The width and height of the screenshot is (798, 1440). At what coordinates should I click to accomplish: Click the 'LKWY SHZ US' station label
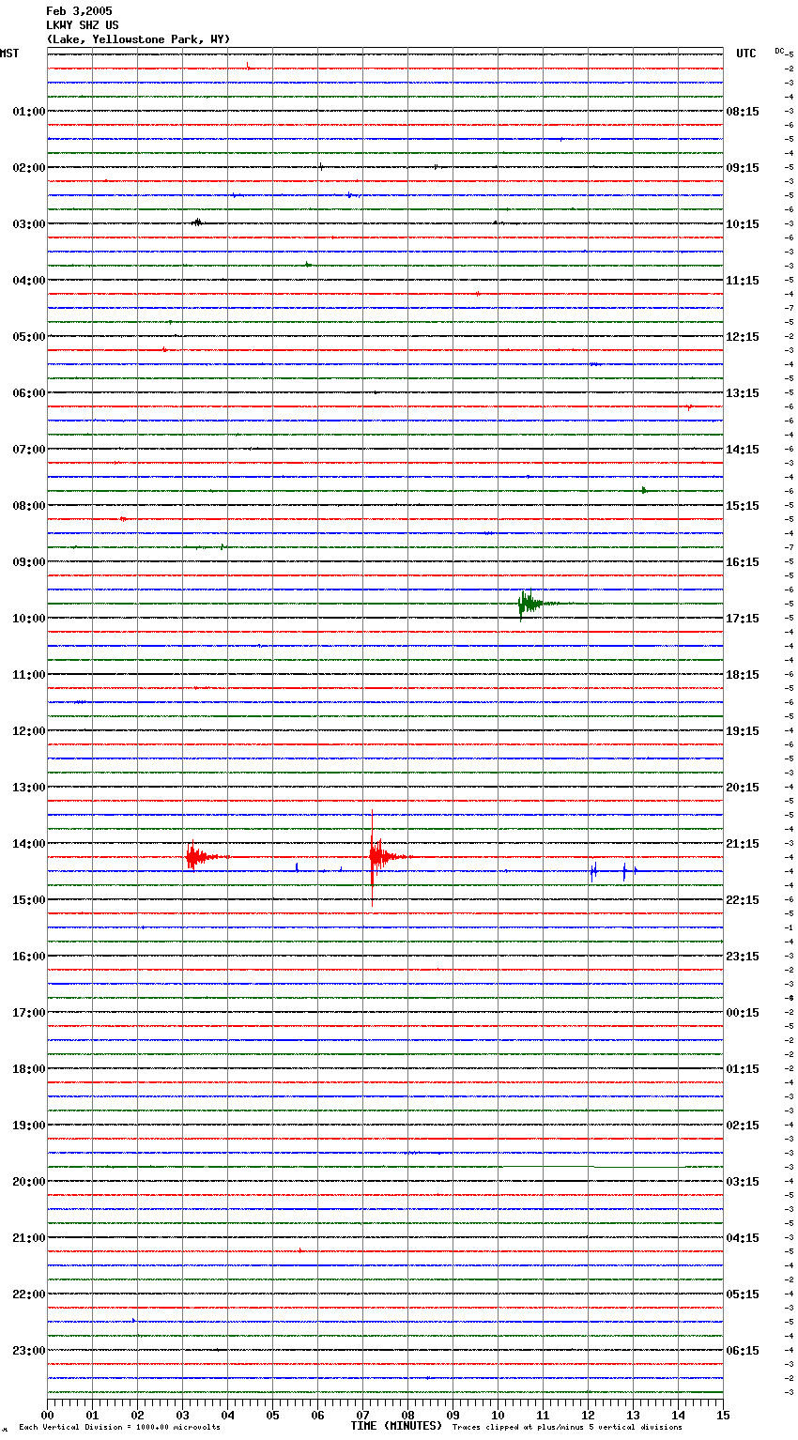pyautogui.click(x=83, y=25)
